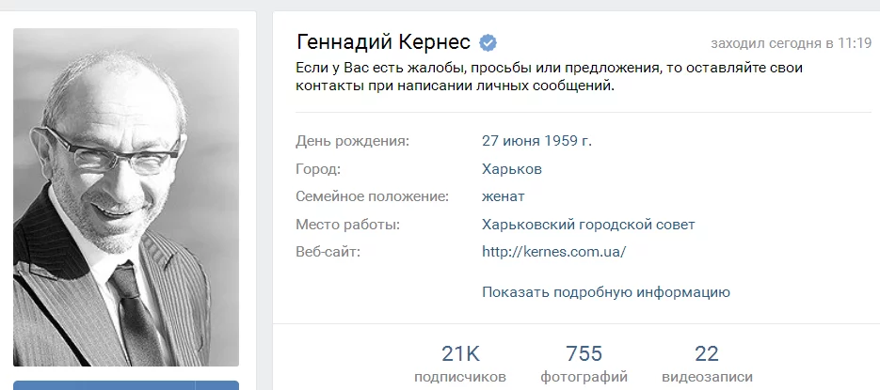
Task: Click the Место работы label
Action: pos(347,224)
